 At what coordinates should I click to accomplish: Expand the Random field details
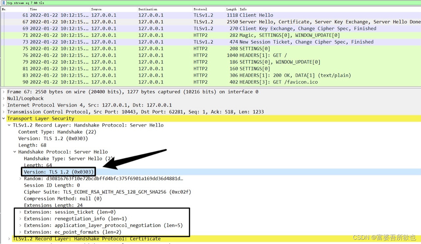[20, 178]
